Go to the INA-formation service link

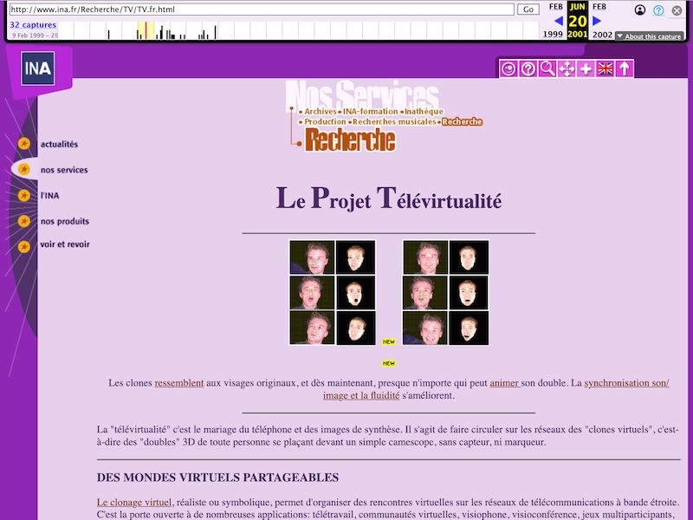point(371,112)
